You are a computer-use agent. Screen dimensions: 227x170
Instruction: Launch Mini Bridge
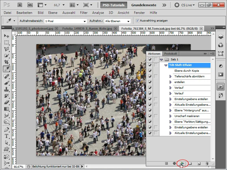click(30, 5)
